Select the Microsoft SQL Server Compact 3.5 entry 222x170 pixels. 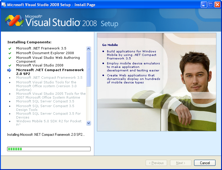pyautogui.click(x=45, y=101)
